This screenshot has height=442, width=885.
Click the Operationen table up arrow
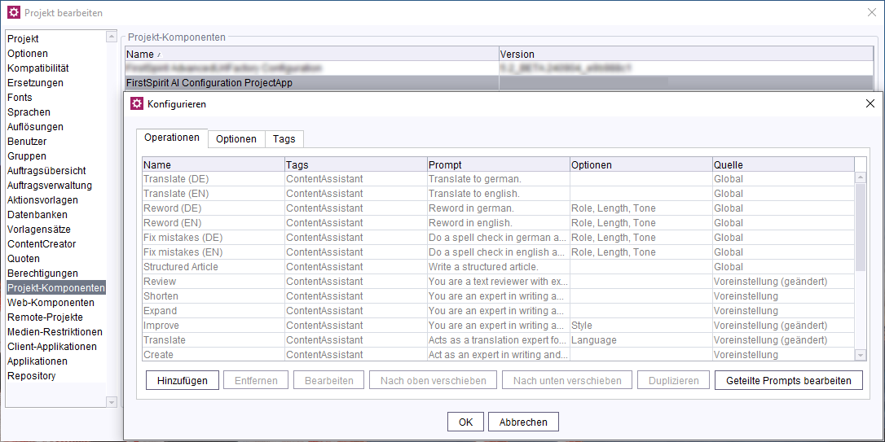pos(861,177)
